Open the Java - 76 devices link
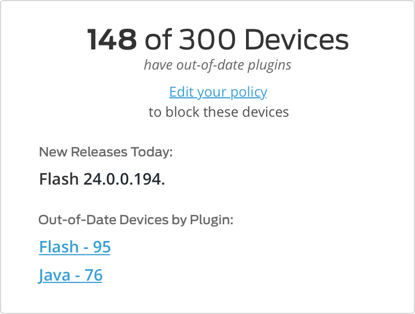The height and width of the screenshot is (314, 415). [70, 275]
